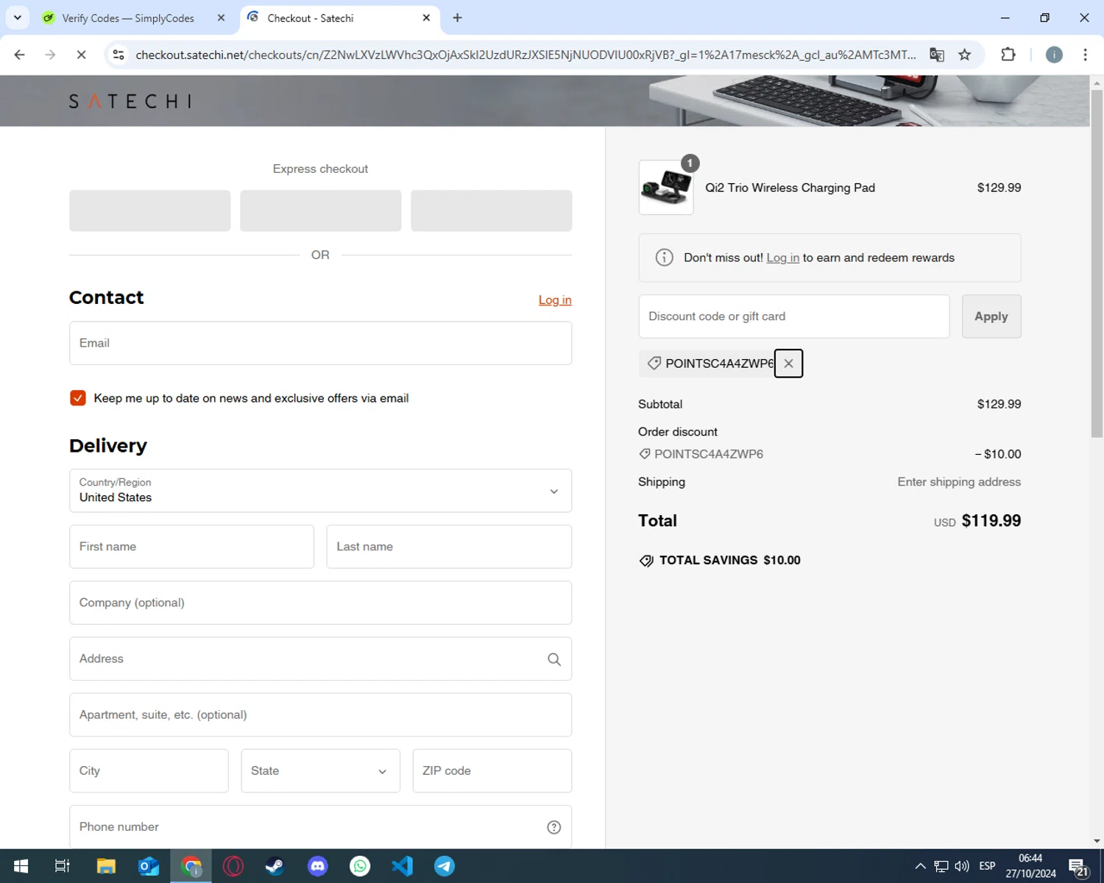Image resolution: width=1104 pixels, height=883 pixels.
Task: Open Telegram from the taskbar
Action: click(445, 866)
